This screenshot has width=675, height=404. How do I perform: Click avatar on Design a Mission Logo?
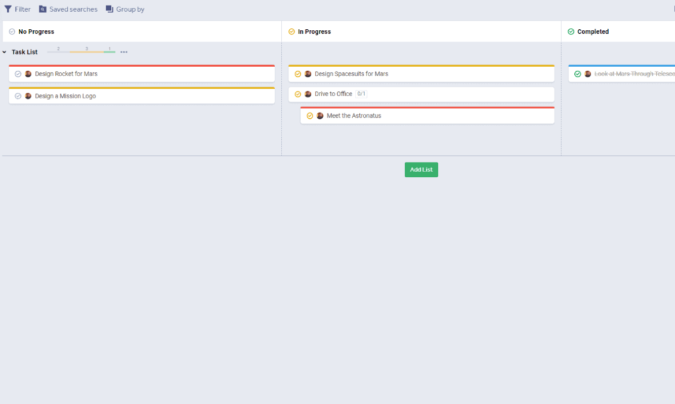coord(28,96)
